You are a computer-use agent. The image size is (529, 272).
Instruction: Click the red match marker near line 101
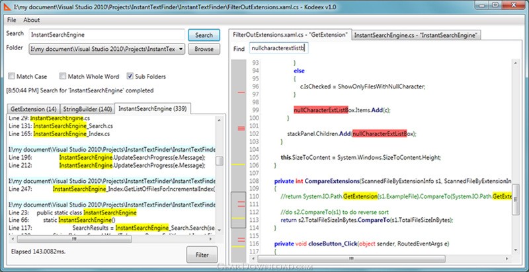point(241,128)
